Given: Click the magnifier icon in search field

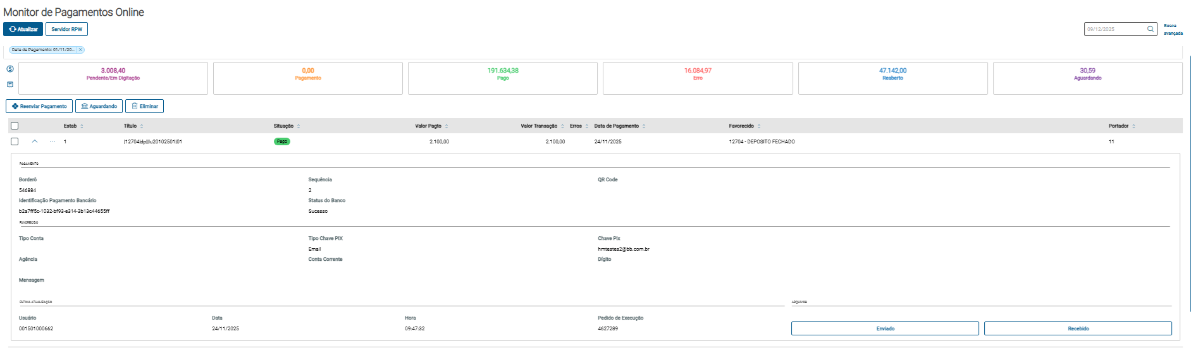Looking at the screenshot, I should [1151, 29].
